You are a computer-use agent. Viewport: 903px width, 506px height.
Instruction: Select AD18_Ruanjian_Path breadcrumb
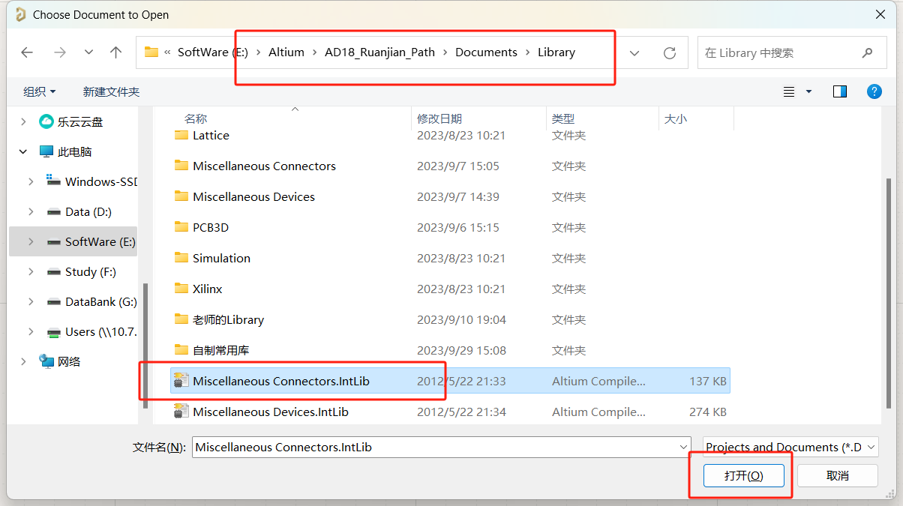(379, 52)
